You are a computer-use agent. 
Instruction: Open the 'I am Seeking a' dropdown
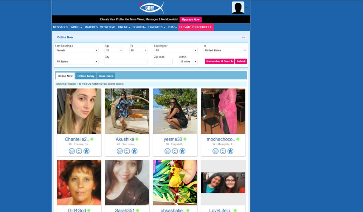[x=77, y=50]
